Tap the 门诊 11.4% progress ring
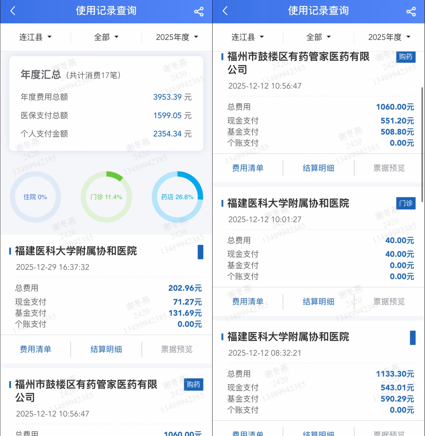 tap(106, 197)
